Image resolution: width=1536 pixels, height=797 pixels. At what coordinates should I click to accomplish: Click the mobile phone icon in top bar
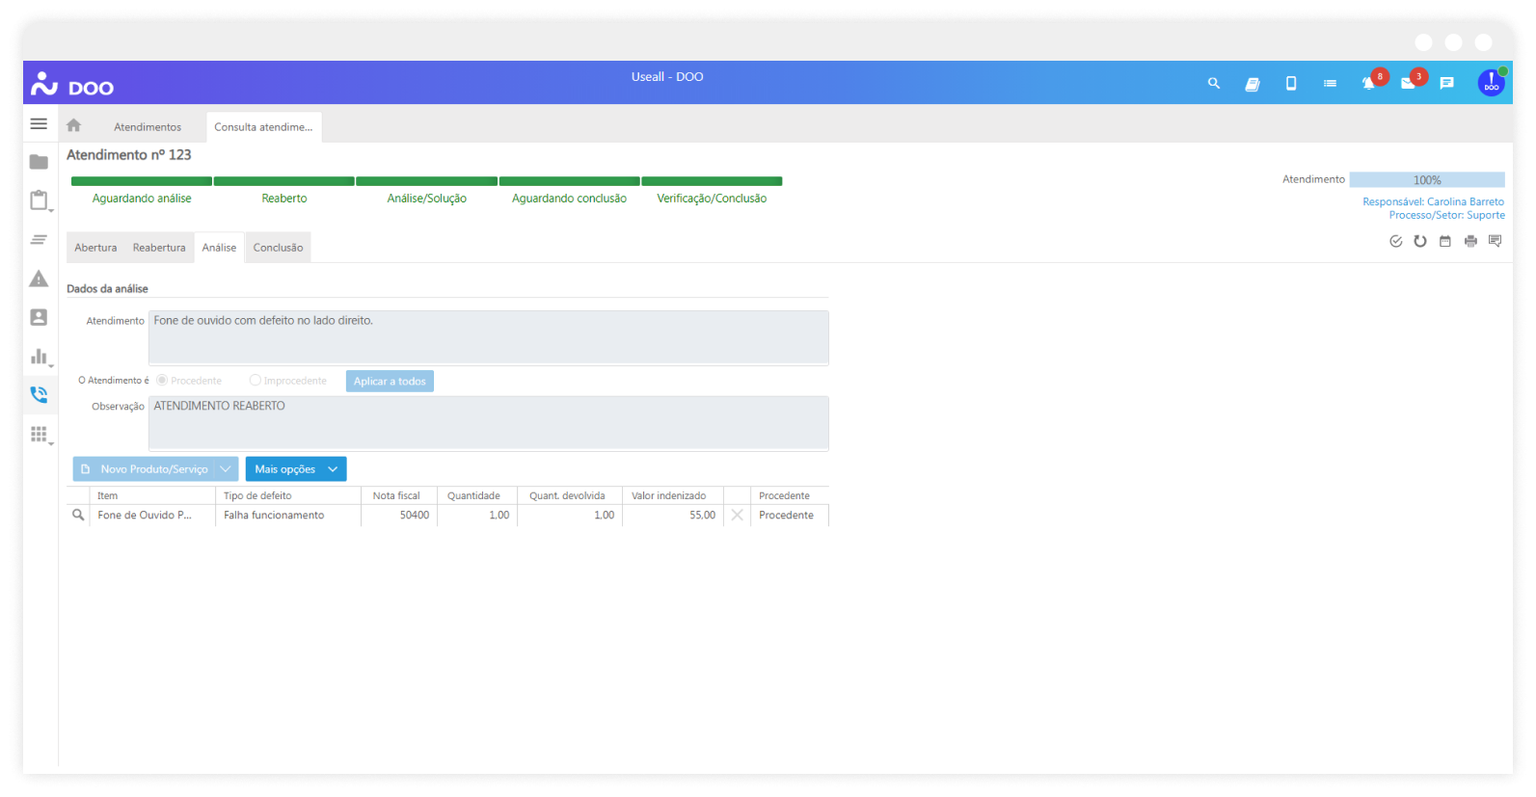point(1291,84)
